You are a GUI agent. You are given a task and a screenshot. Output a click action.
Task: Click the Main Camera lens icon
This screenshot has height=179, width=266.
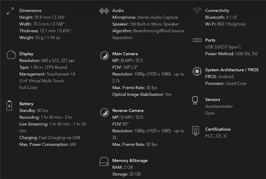[103, 56]
